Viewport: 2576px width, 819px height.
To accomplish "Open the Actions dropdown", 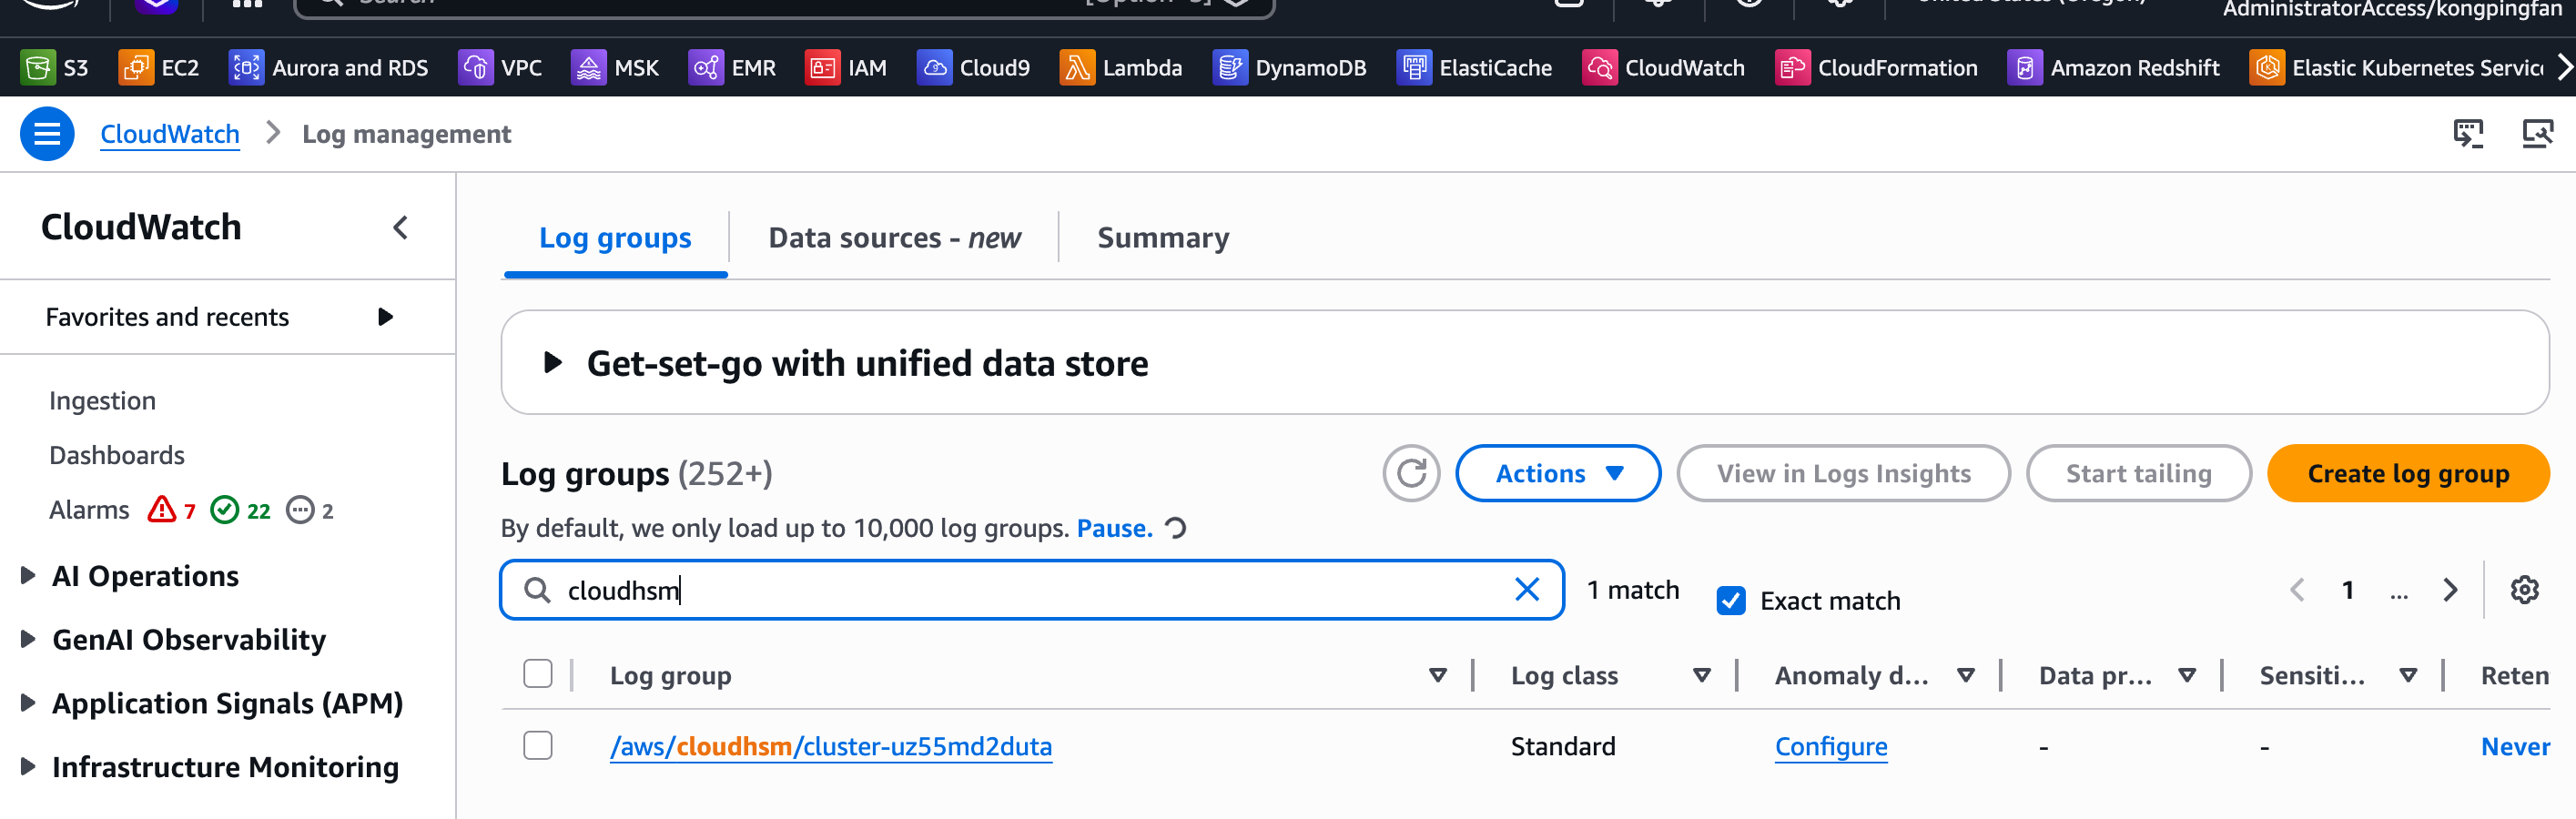I will click(x=1557, y=473).
